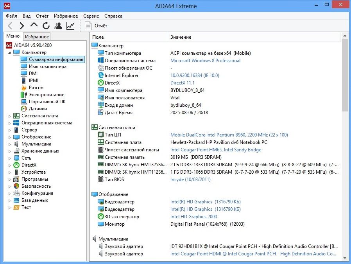
Task: Click the vertical scrollbar thumb in the report pane
Action: click(x=345, y=76)
